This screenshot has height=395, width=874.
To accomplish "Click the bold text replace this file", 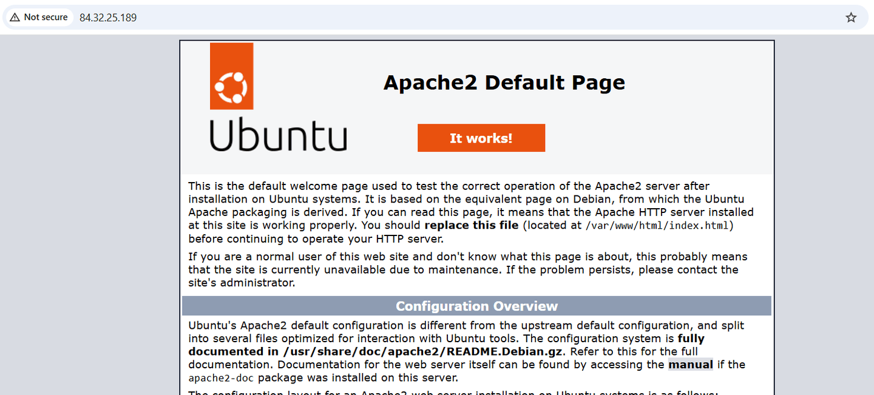I will point(472,225).
